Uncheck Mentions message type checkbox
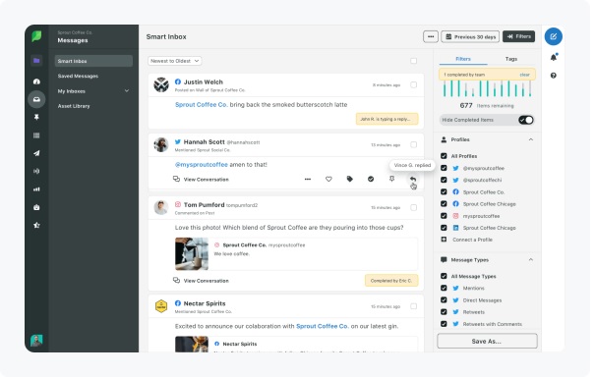 (x=444, y=288)
